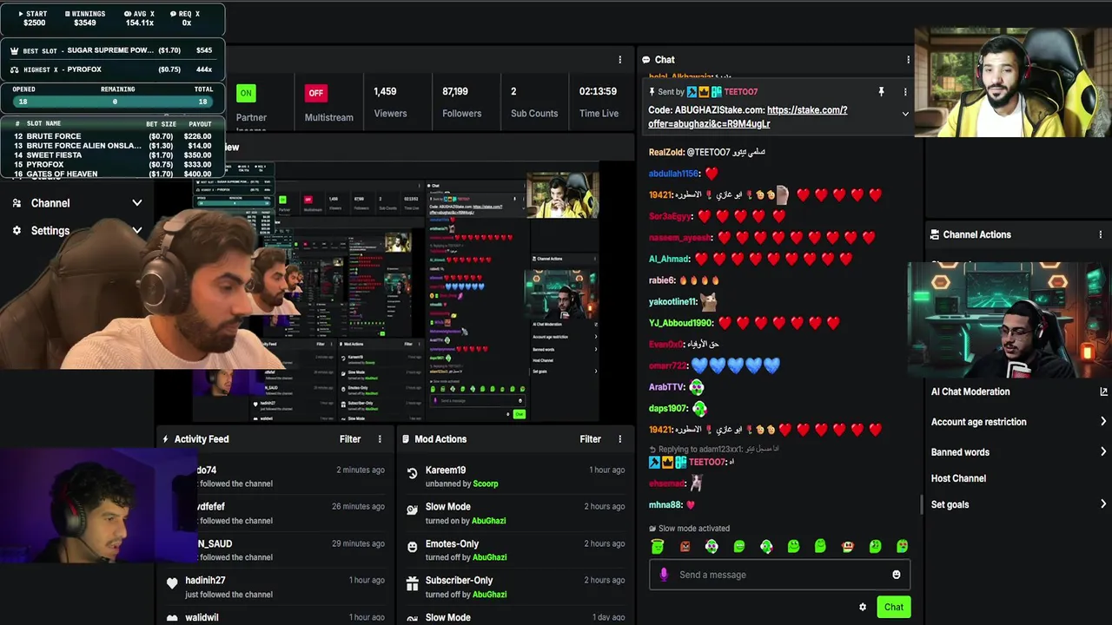
Task: Click the Send a message input field
Action: point(779,575)
